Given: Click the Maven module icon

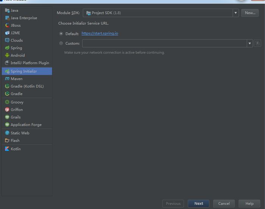Looking at the screenshot, I should pyautogui.click(x=7, y=79).
